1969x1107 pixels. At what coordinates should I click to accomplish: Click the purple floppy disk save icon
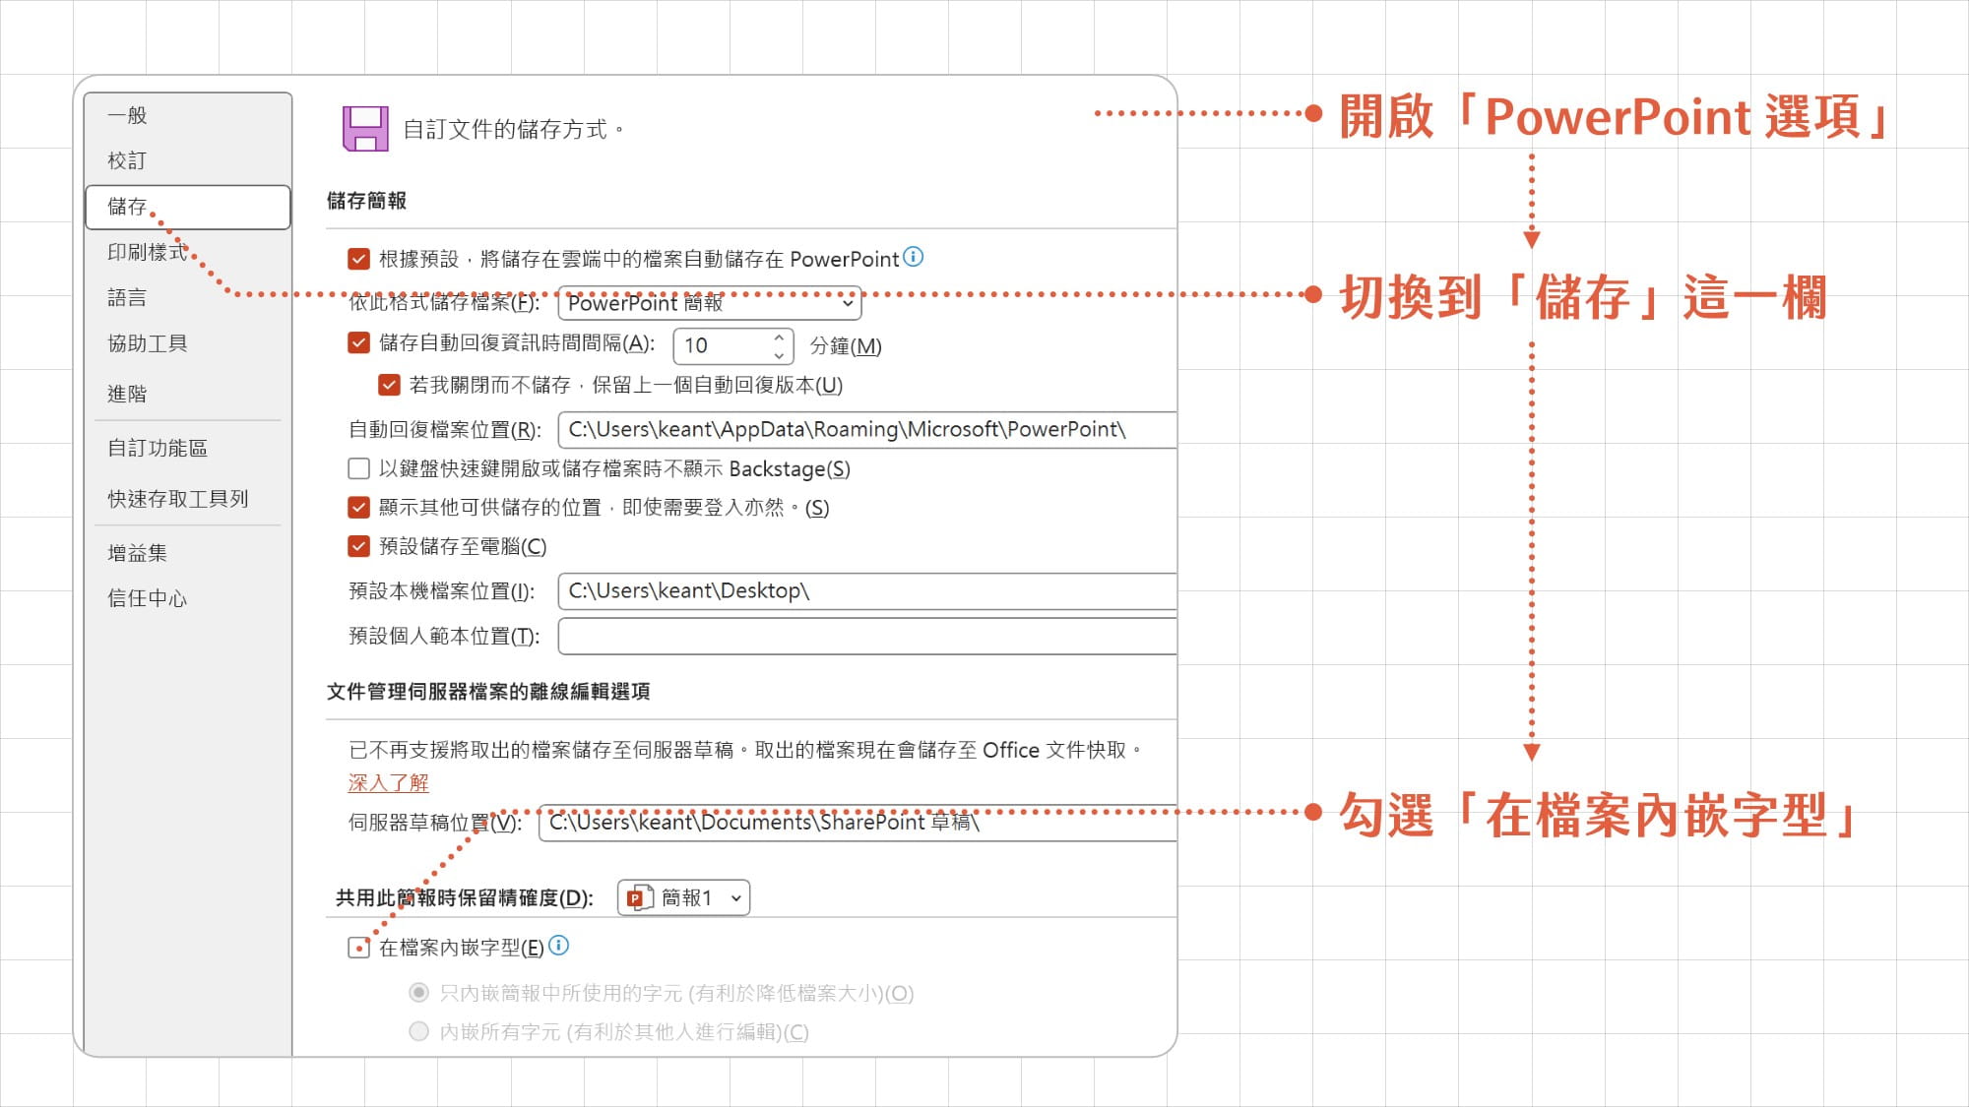click(365, 129)
